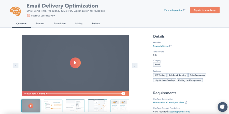Click Sign in to install app button

pos(205,10)
